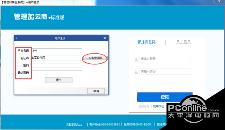Click the 请输入密码 field
The image size is (225, 130).
coord(165,71)
